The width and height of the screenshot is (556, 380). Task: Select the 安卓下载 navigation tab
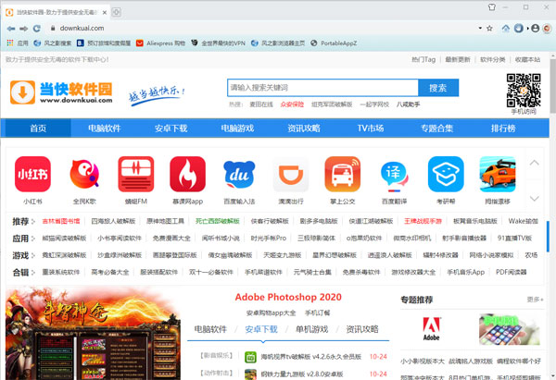click(x=171, y=129)
